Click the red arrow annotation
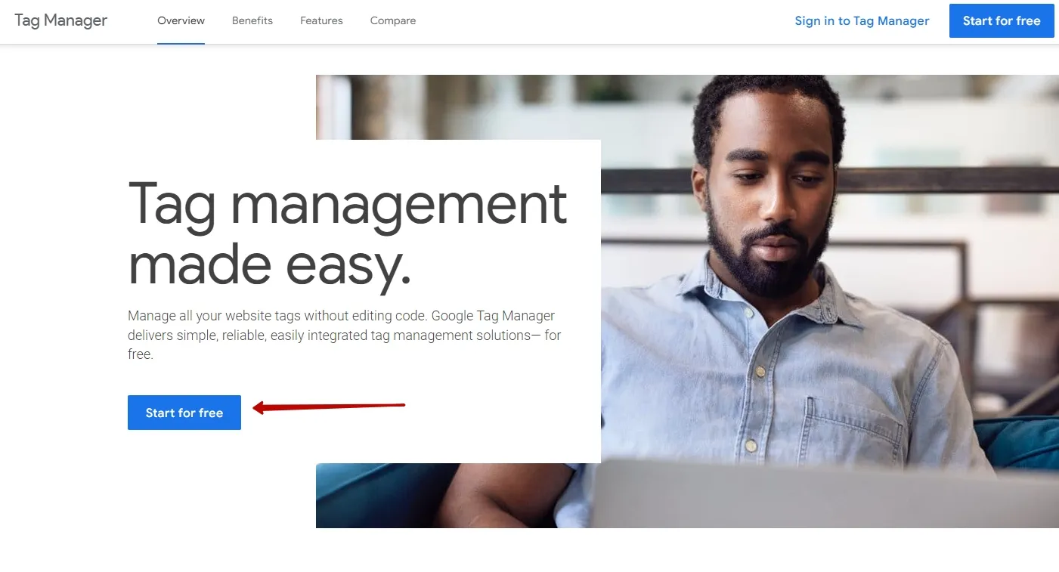This screenshot has width=1059, height=572. (x=329, y=408)
